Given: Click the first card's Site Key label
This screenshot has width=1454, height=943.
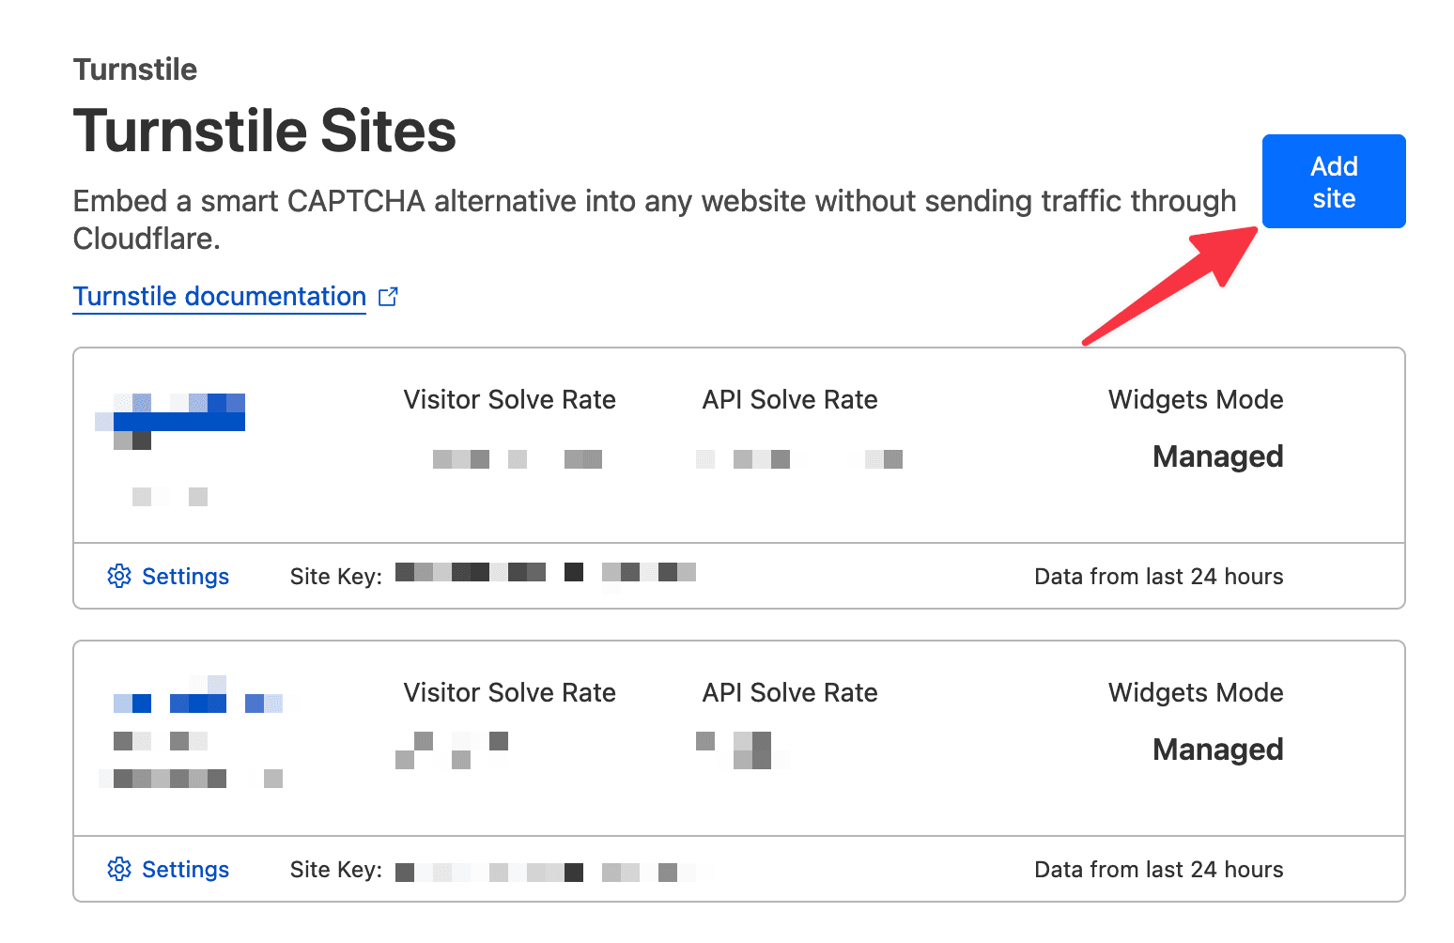Looking at the screenshot, I should coord(336,577).
